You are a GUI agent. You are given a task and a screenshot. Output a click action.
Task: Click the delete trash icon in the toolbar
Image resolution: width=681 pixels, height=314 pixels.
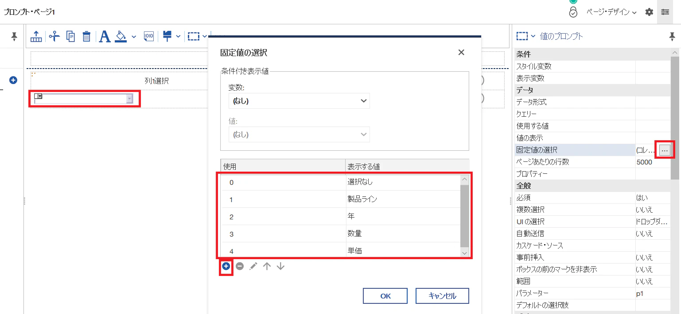pyautogui.click(x=87, y=36)
